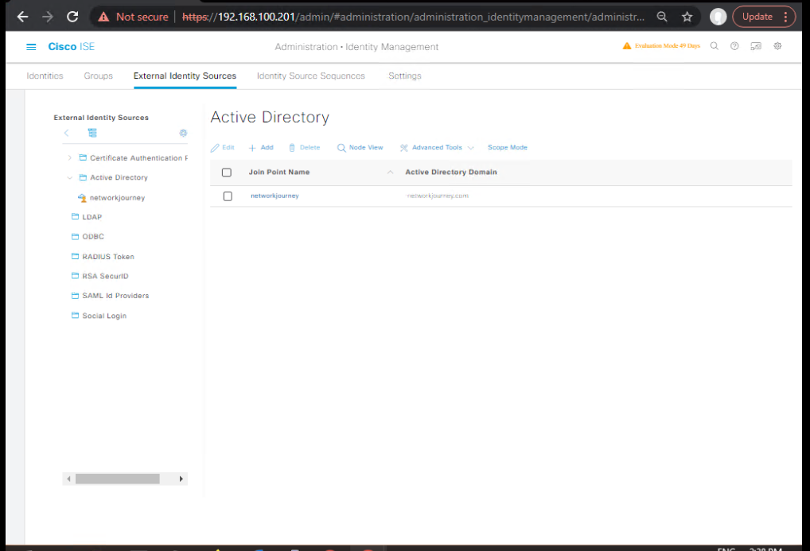Select the networkjourney label in the tree

(117, 198)
